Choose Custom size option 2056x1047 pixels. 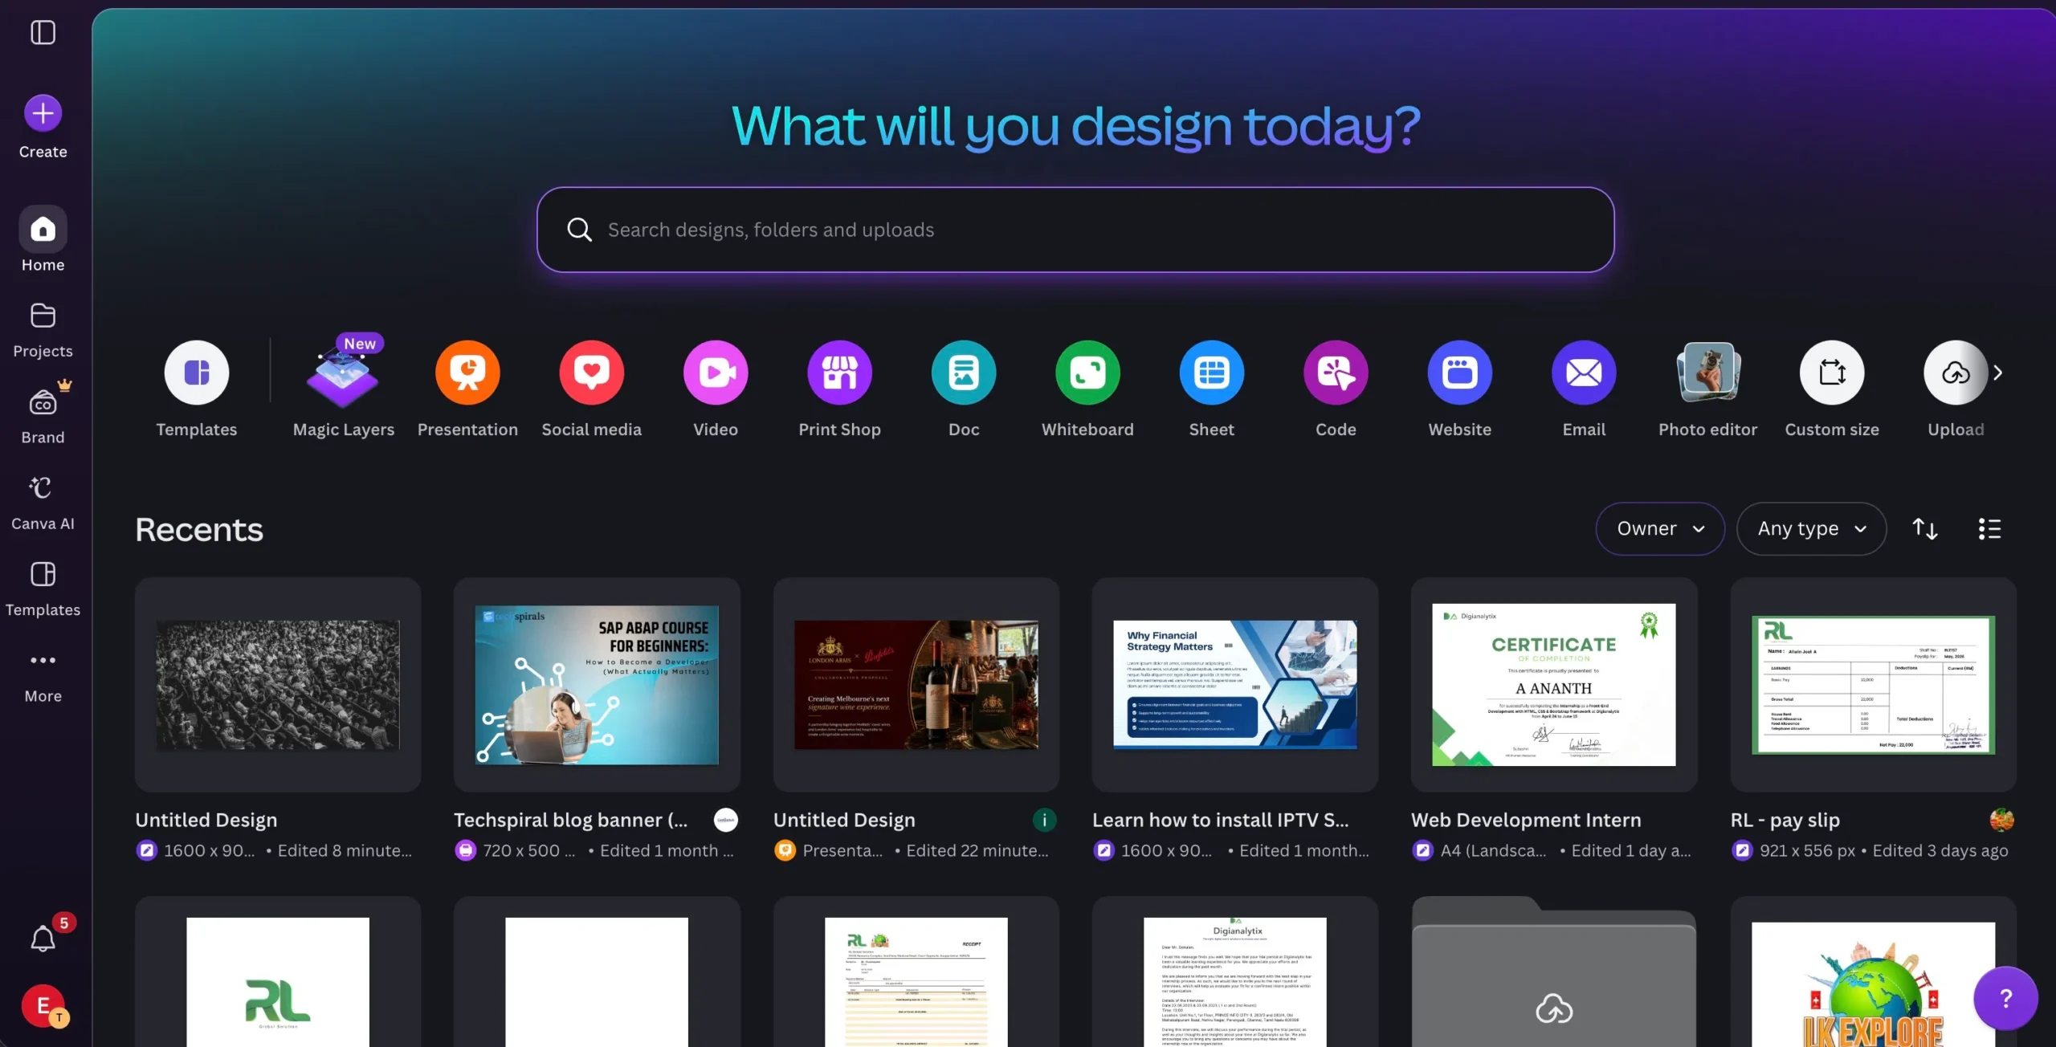click(1832, 389)
